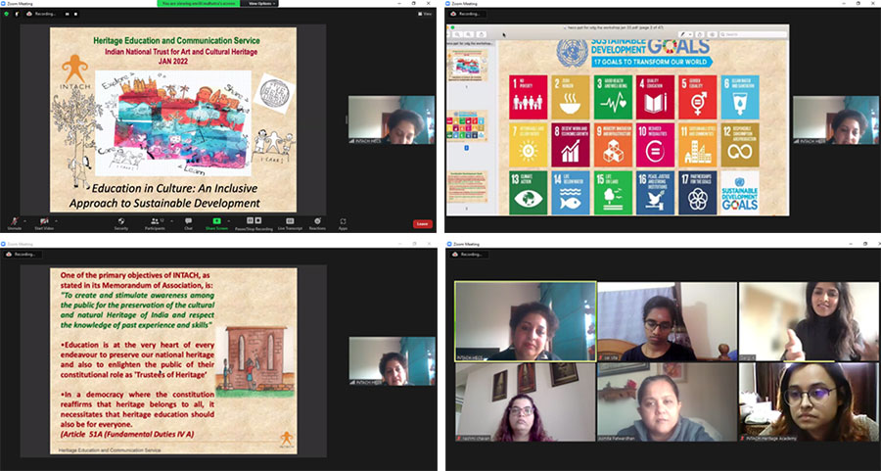Leave the meeting with red Leave button
This screenshot has height=471, width=881.
tap(423, 223)
